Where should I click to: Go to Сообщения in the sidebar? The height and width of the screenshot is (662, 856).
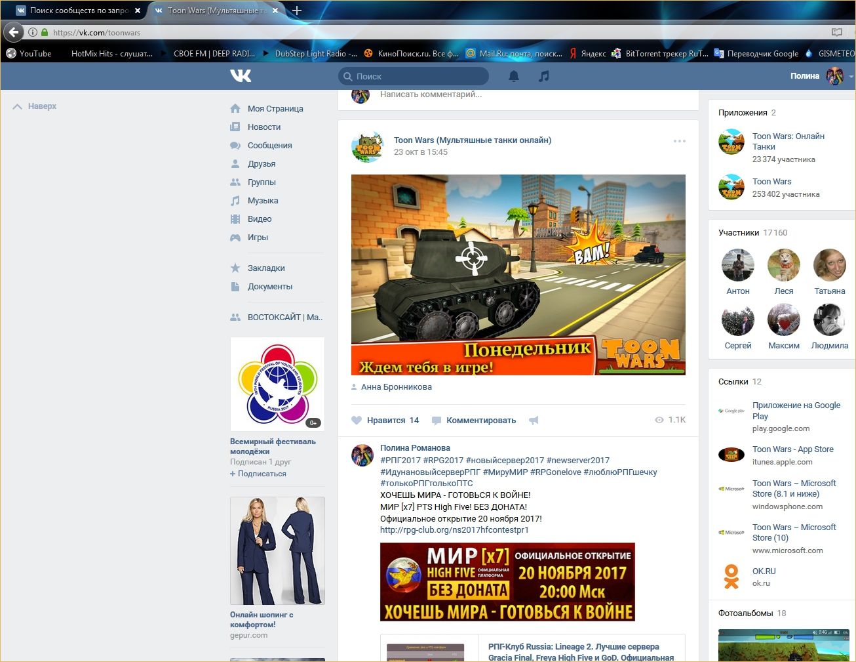269,146
